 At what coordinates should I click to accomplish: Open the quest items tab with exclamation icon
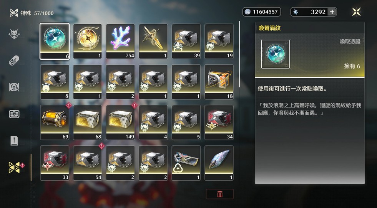pyautogui.click(x=14, y=141)
